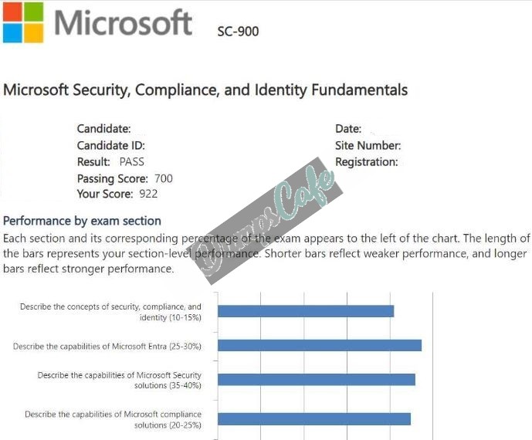Viewport: 532px width, 440px height.
Task: Click the security, compliance, and identity concepts bar
Action: click(x=306, y=311)
